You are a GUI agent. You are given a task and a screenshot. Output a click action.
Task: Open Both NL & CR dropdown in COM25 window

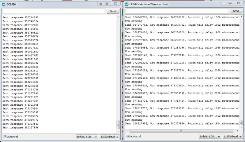point(210,137)
